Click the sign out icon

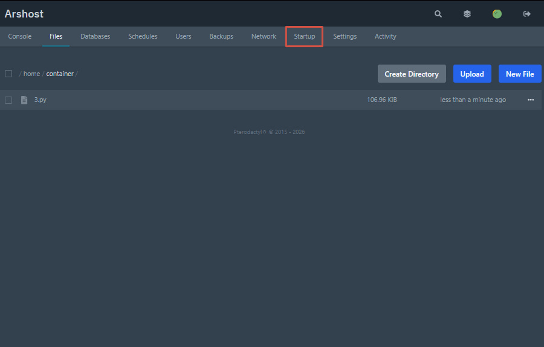click(526, 14)
